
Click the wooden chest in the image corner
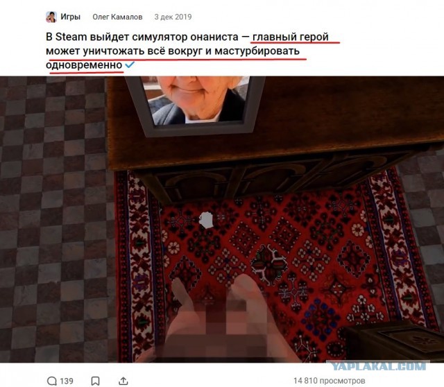(393, 343)
